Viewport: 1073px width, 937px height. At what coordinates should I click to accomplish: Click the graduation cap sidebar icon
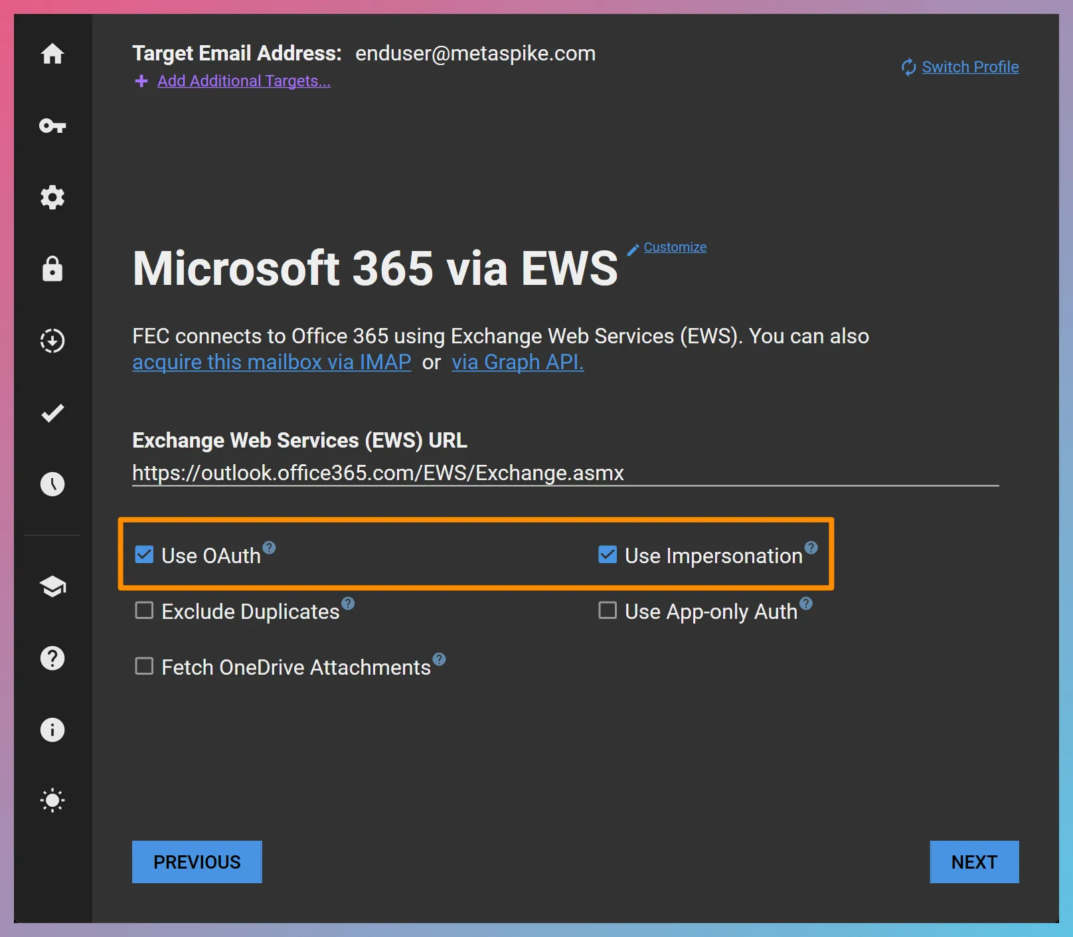coord(52,586)
